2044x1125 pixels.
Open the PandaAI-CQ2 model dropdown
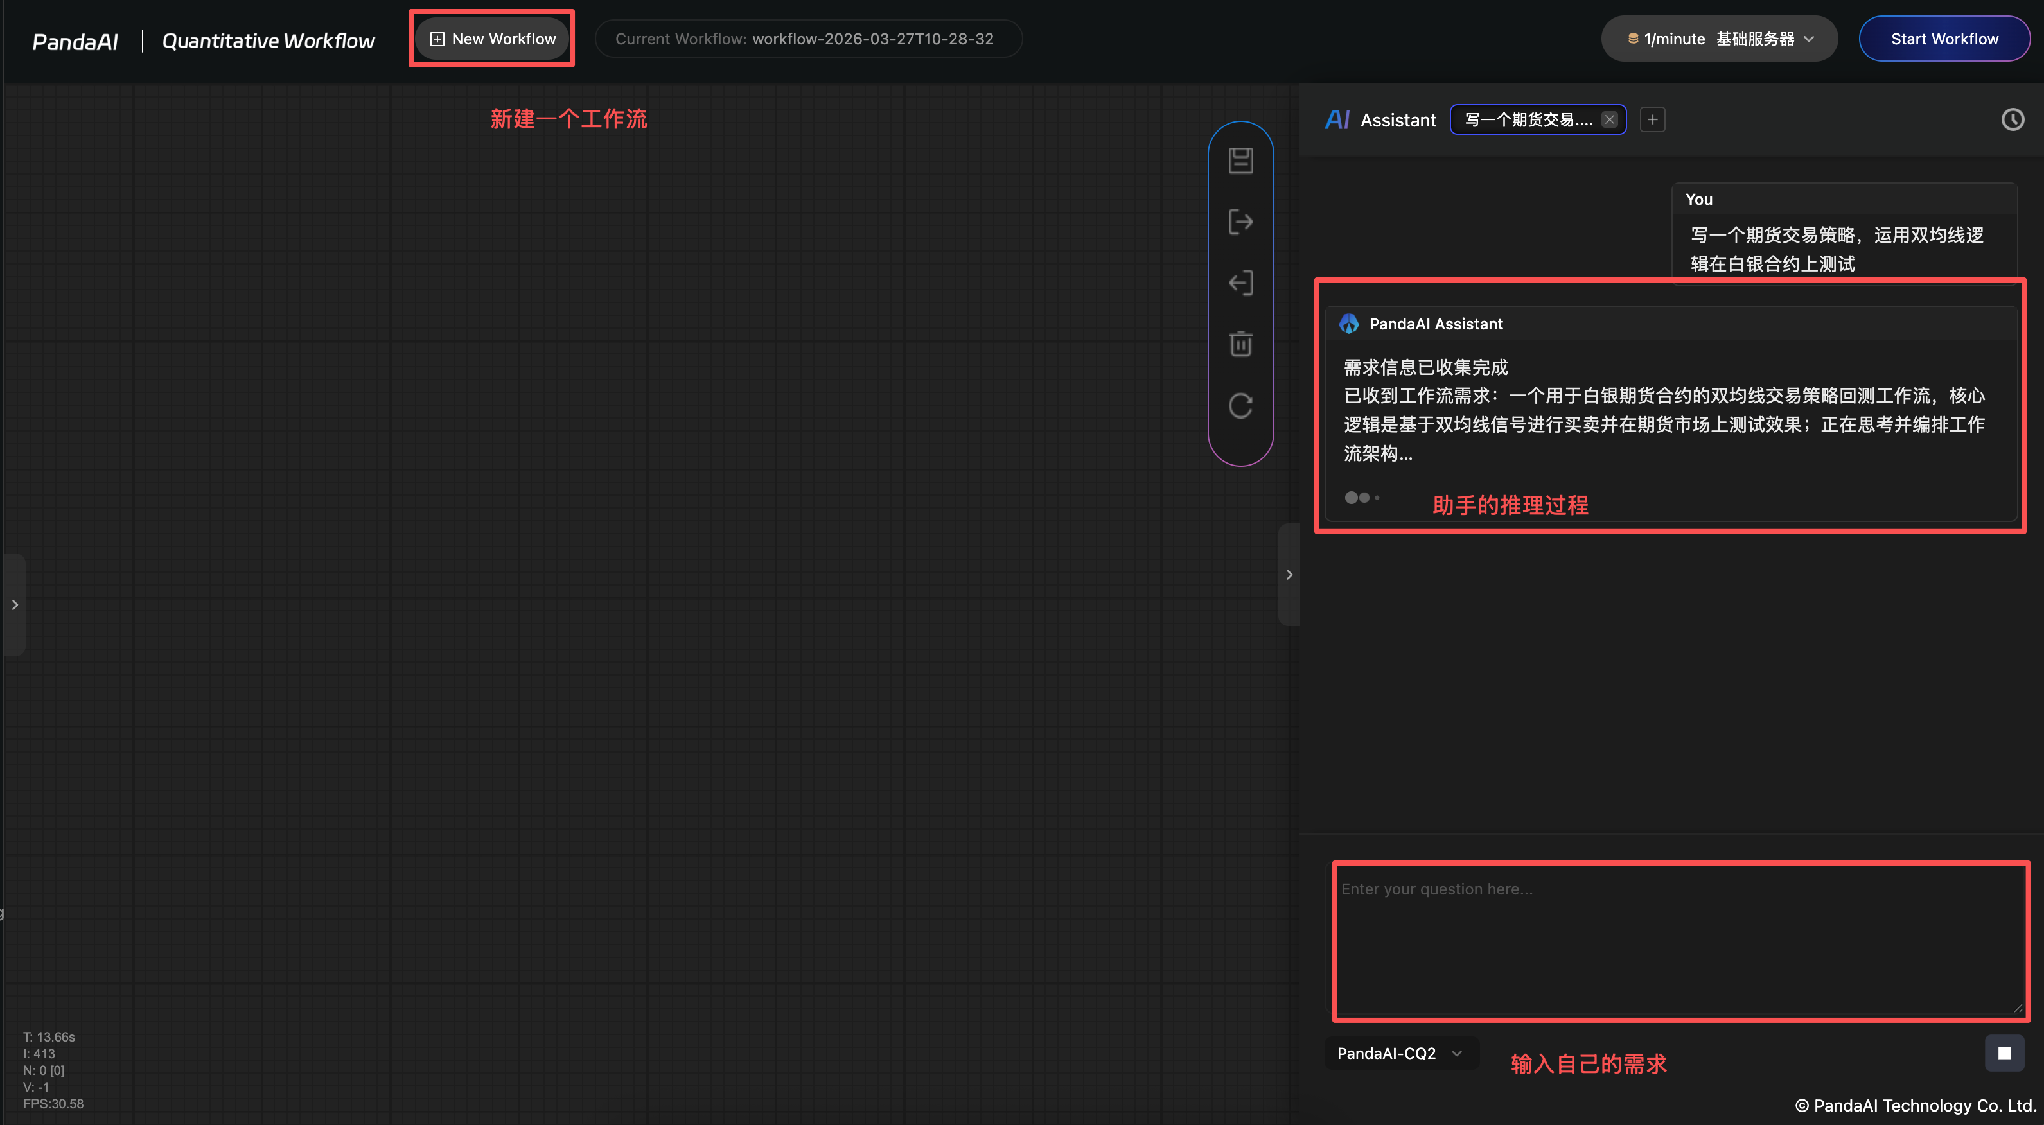[x=1399, y=1053]
